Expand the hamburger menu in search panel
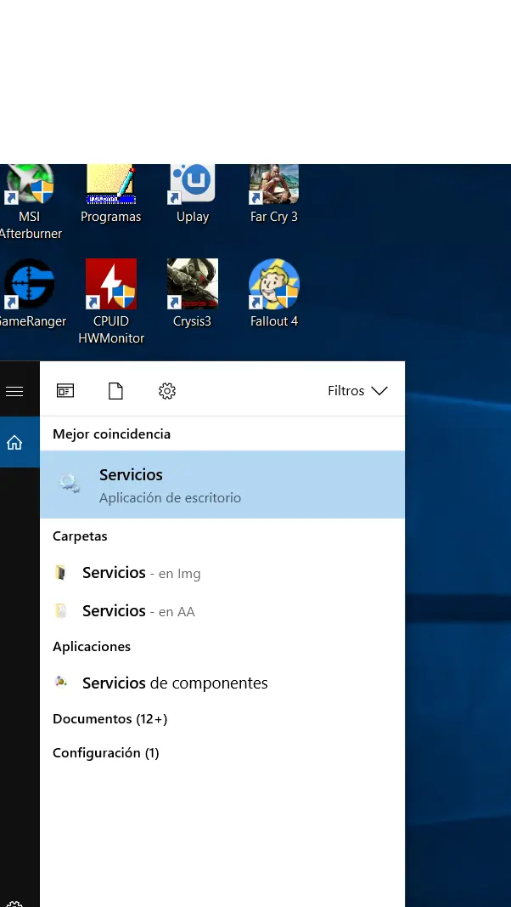This screenshot has height=907, width=511. tap(14, 392)
